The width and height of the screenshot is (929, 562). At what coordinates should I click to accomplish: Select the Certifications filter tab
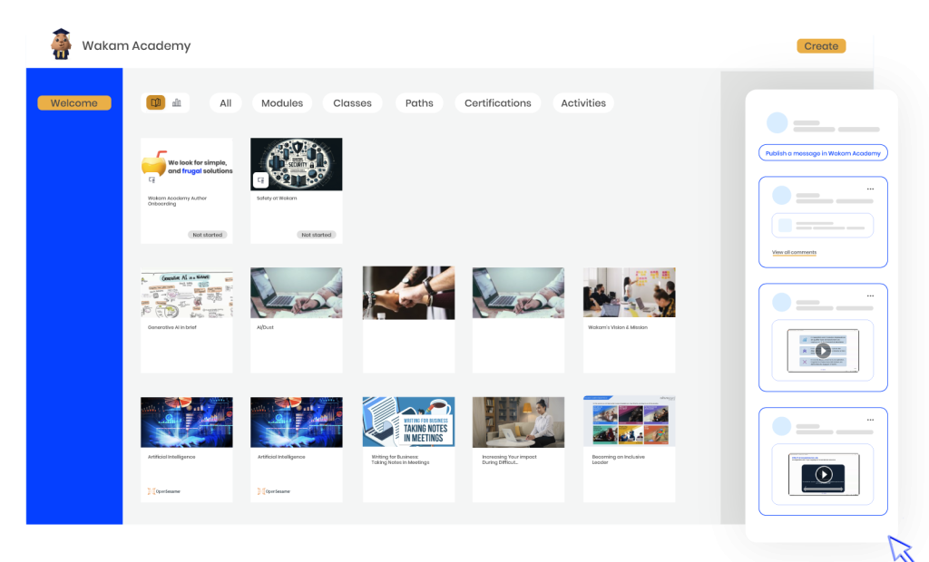(497, 103)
